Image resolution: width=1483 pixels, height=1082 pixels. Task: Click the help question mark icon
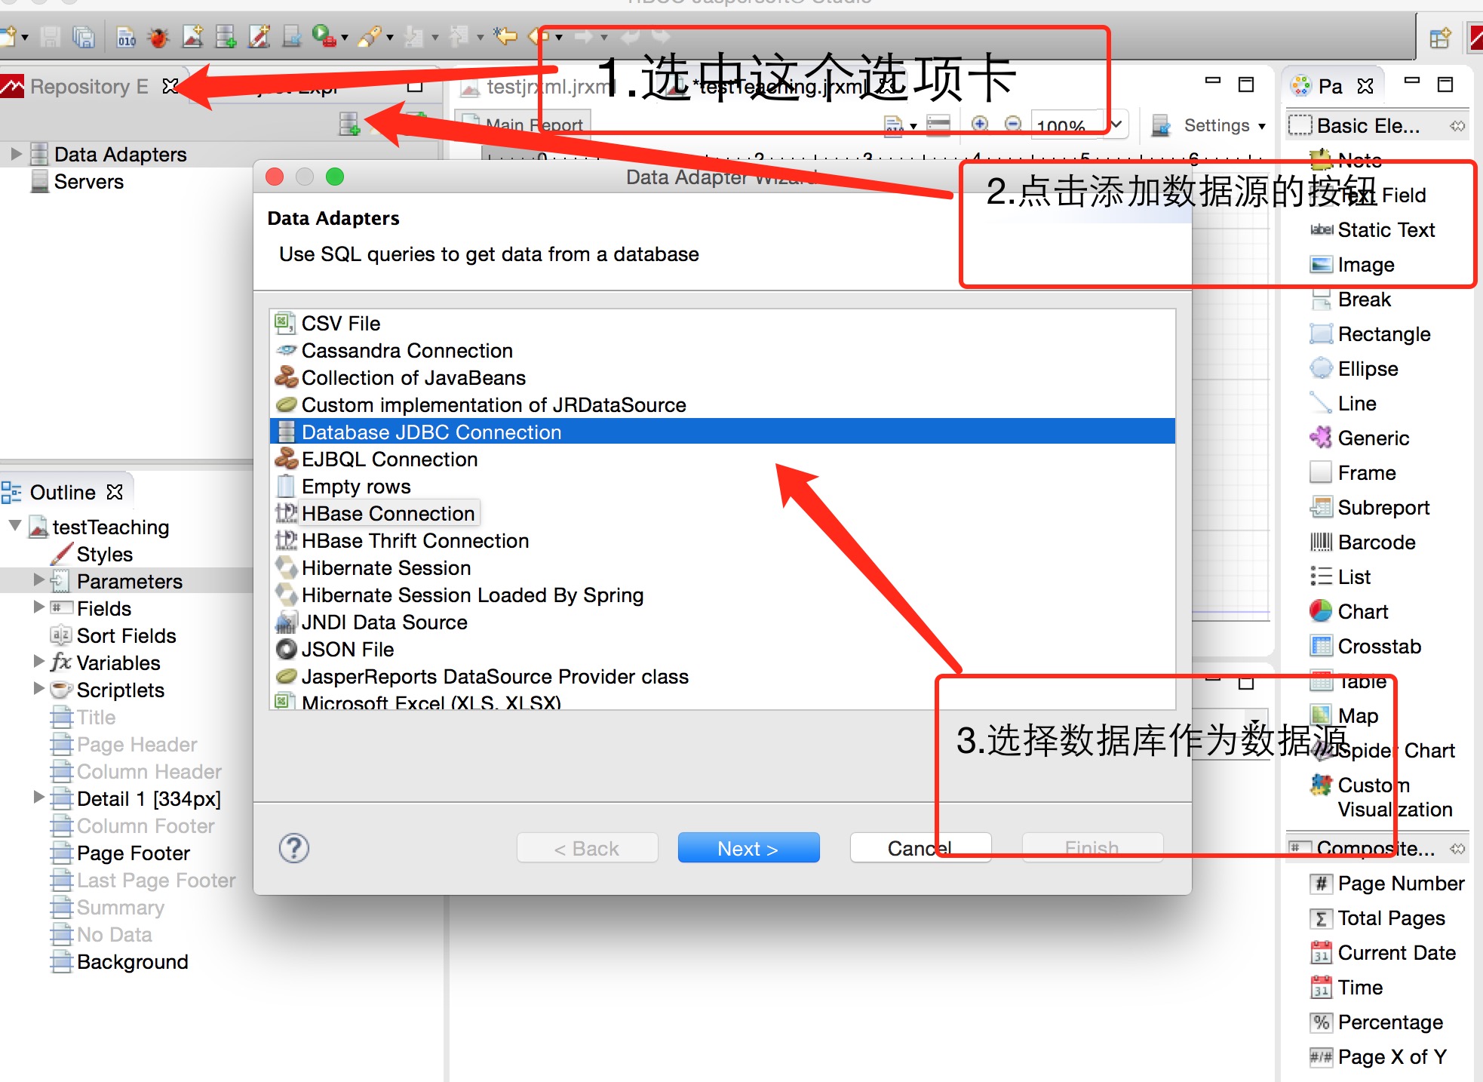[x=294, y=848]
